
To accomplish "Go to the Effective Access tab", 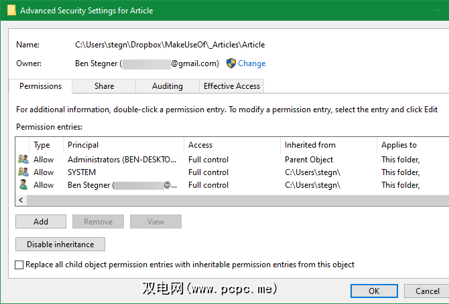I will coord(232,86).
